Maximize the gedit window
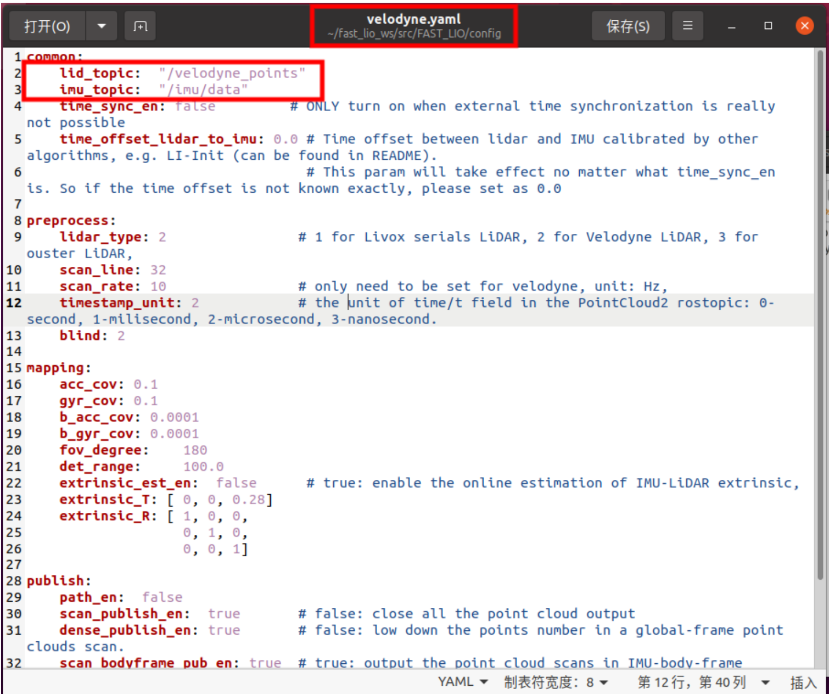 coord(768,26)
